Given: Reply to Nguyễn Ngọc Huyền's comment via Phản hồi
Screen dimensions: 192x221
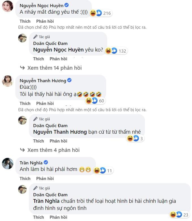Looking at the screenshot, I should 45,21.
